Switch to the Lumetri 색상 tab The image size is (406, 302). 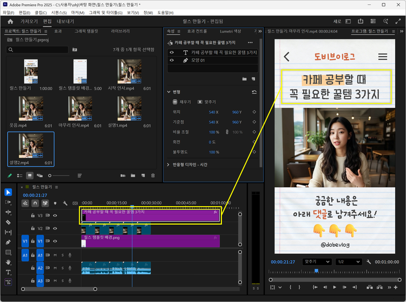(x=231, y=31)
